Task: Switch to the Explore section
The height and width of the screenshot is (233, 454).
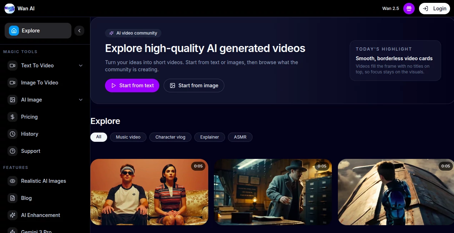Action: (31, 31)
